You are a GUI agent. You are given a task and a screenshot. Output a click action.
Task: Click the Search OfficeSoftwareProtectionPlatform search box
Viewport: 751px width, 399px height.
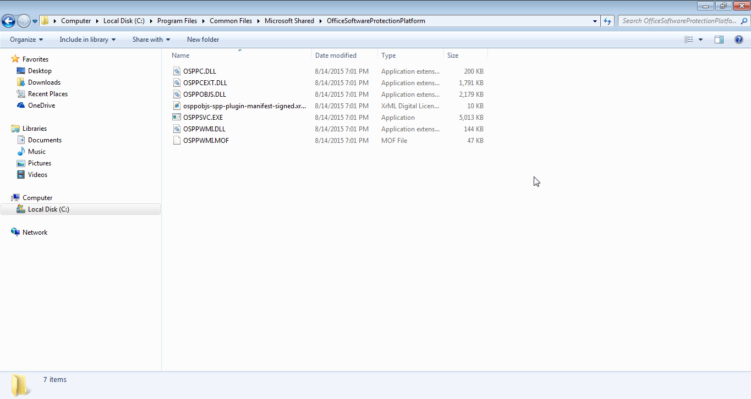click(679, 21)
